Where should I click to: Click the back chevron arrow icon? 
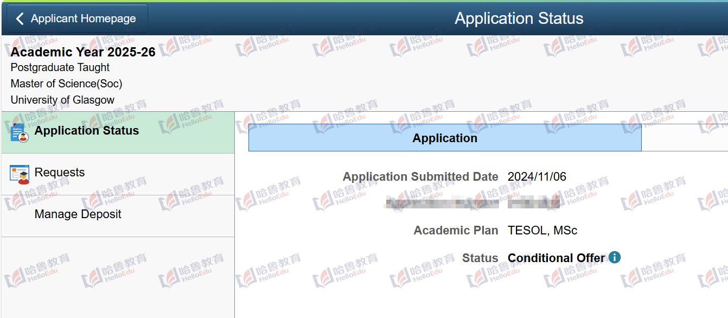click(20, 19)
